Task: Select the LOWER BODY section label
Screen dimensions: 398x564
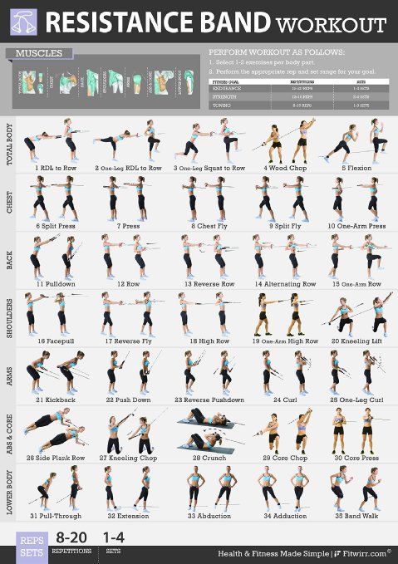Action: pyautogui.click(x=10, y=492)
